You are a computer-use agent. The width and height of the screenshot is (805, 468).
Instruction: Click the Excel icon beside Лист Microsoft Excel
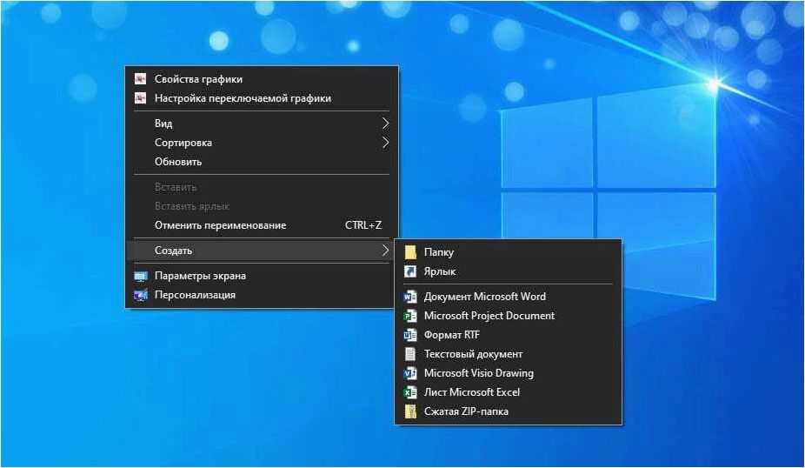[x=410, y=392]
